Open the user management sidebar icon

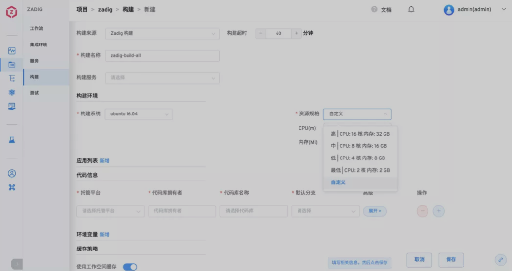[x=12, y=173]
